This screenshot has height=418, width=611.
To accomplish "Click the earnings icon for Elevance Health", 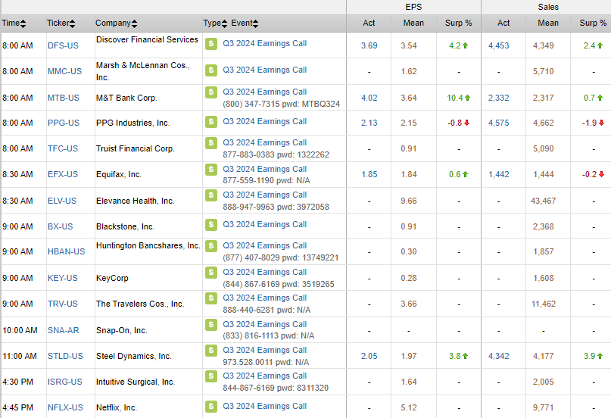I will 211,195.
